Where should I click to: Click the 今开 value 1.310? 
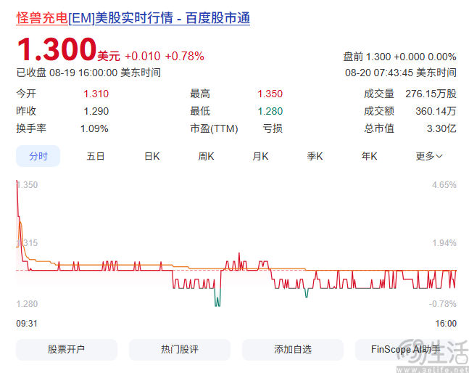(x=96, y=94)
